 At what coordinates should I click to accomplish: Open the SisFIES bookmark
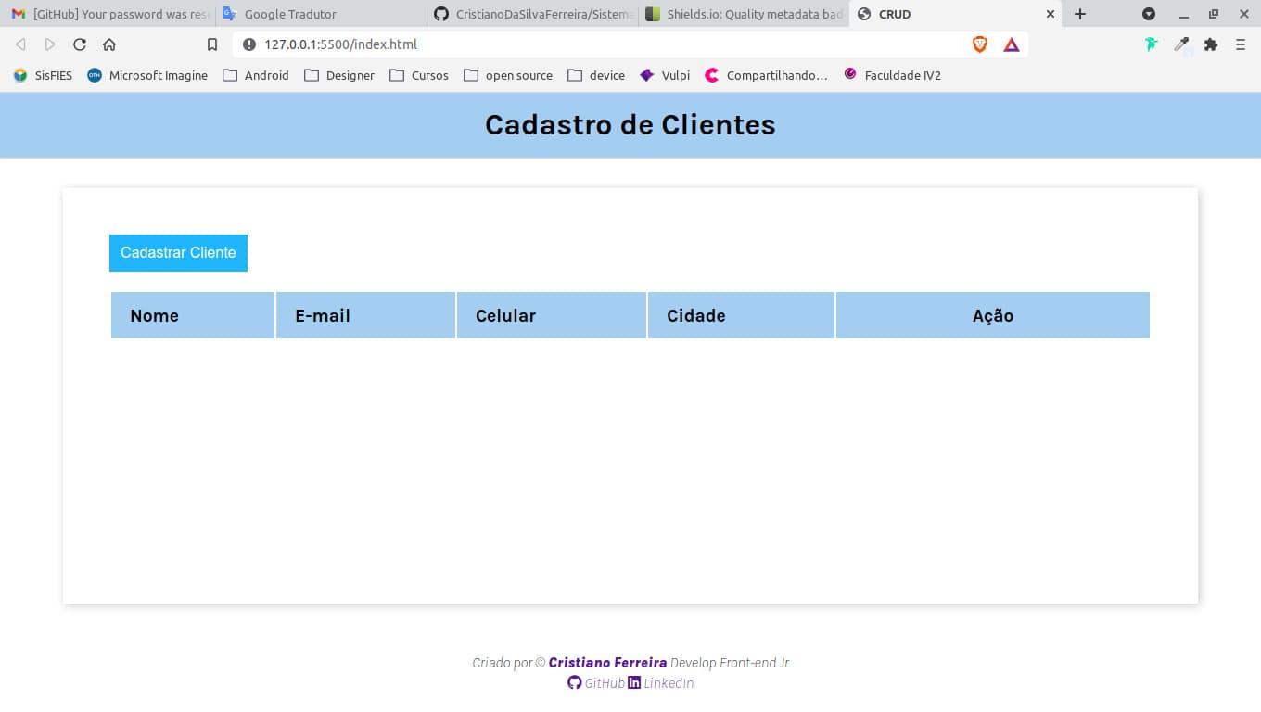pos(43,75)
